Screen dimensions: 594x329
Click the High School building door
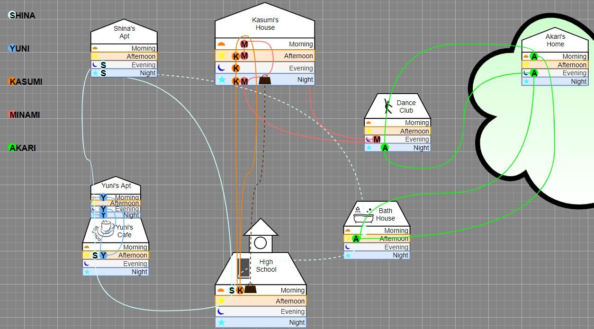tap(243, 268)
